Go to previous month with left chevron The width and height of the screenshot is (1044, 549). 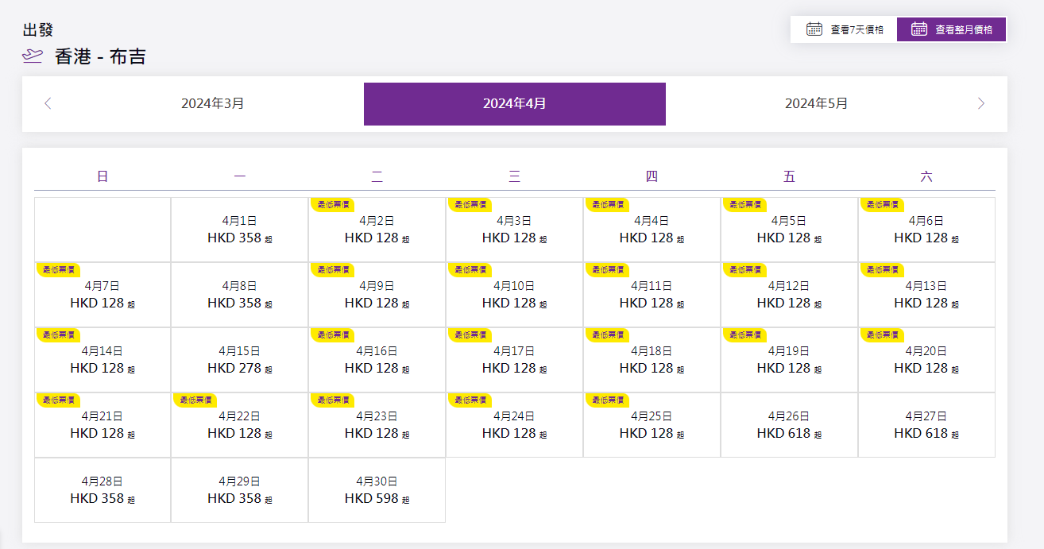click(x=48, y=103)
